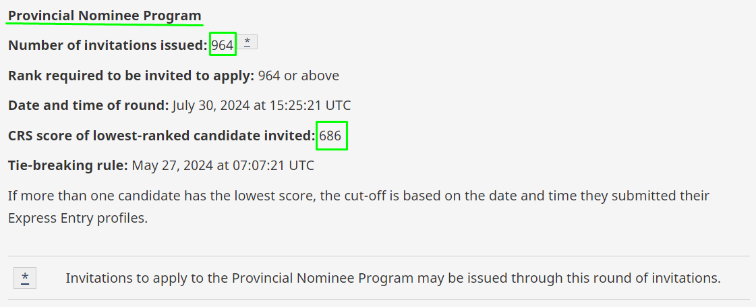Click the May 27, 2024 tie-breaking timestamp
This screenshot has width=756, height=307.
[x=223, y=166]
